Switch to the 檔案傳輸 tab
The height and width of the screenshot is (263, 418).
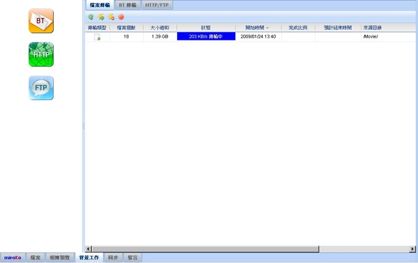pyautogui.click(x=100, y=5)
